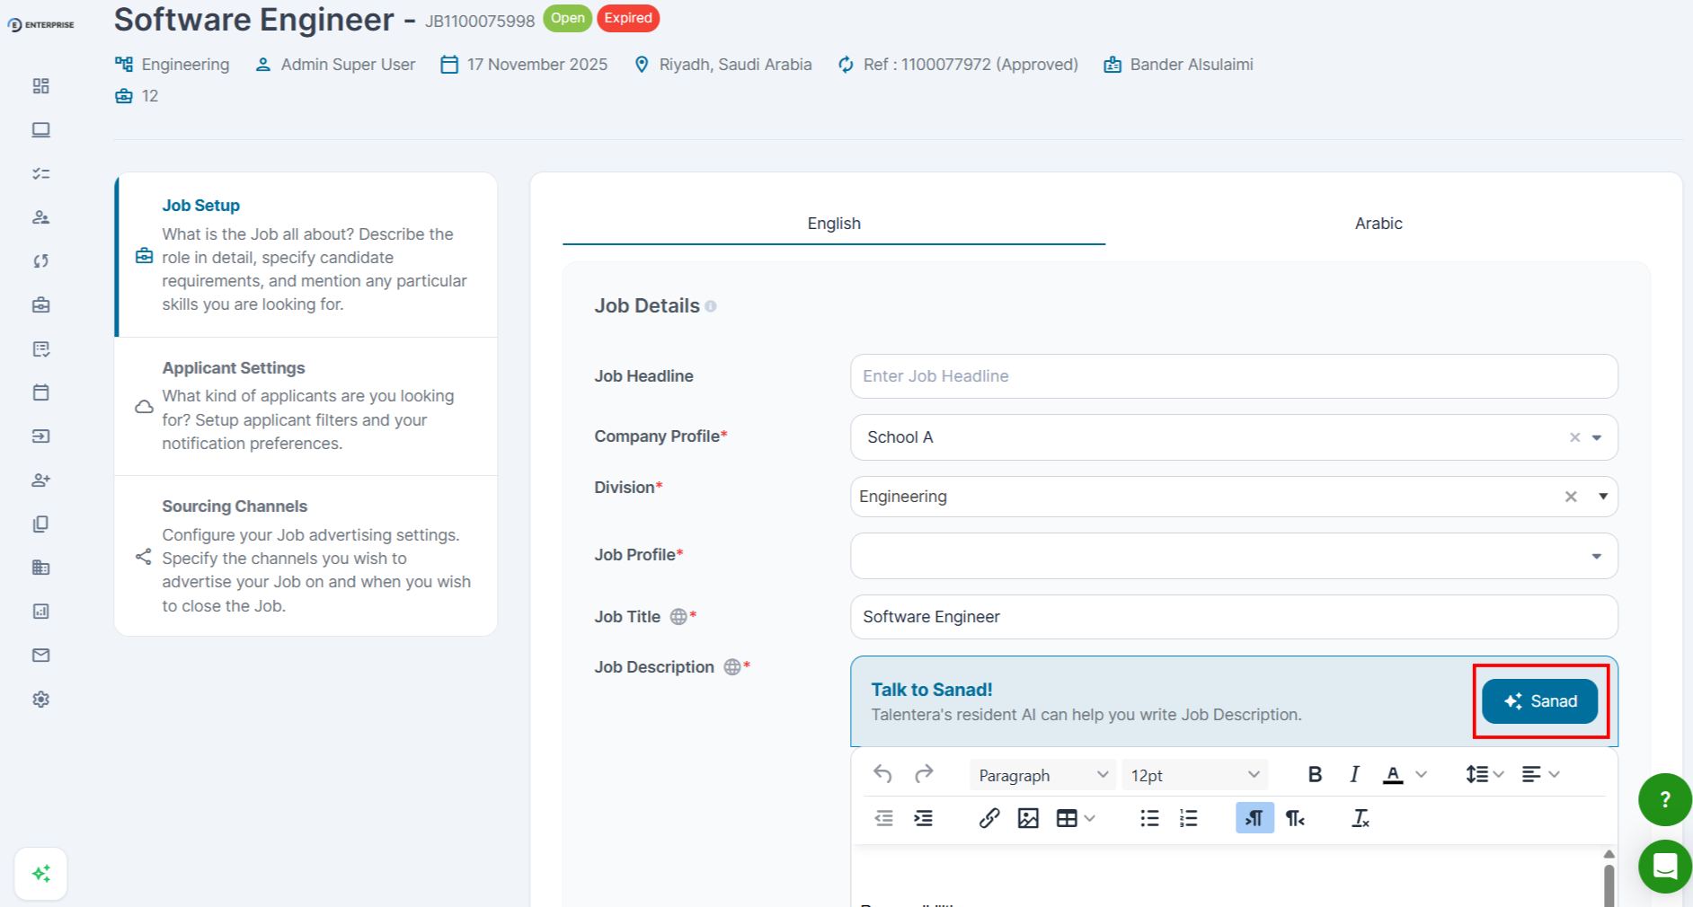Open the Paragraph style dropdown
Viewport: 1693px width, 907px height.
click(x=1042, y=775)
